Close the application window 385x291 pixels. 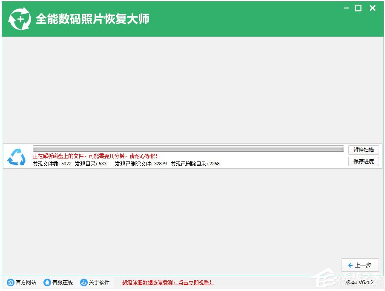click(373, 8)
